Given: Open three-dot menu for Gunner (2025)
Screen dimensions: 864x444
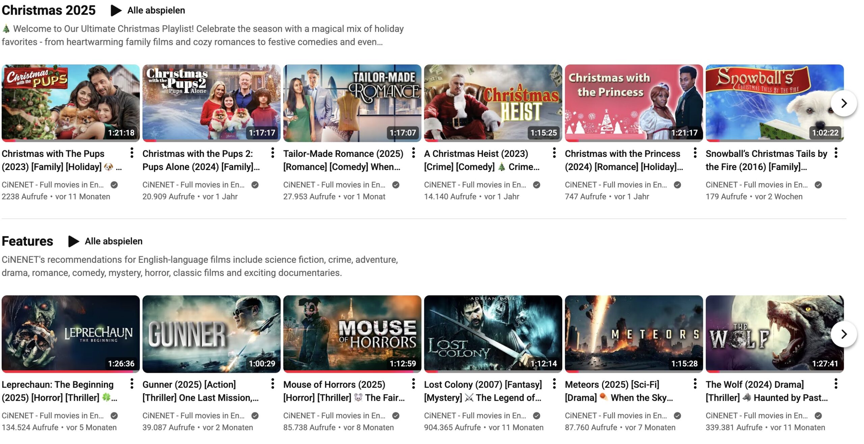Looking at the screenshot, I should click(x=272, y=384).
